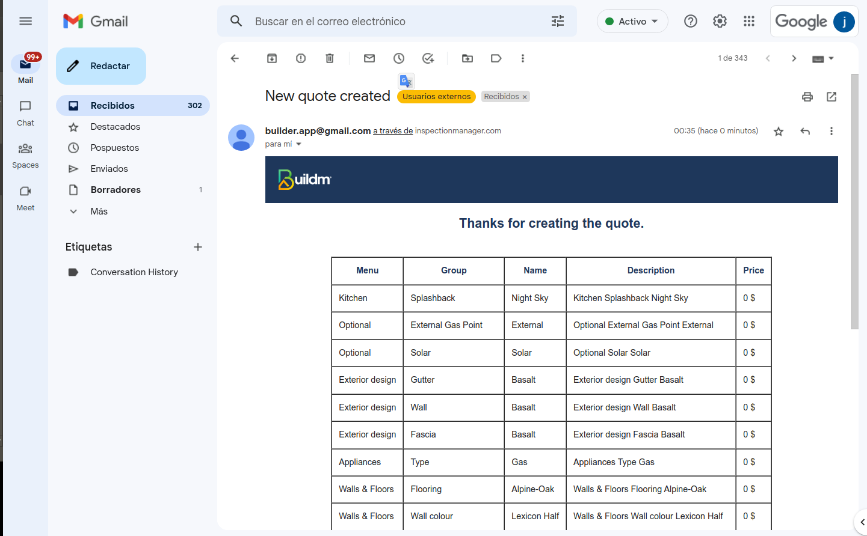Report the email as spam

click(x=301, y=58)
